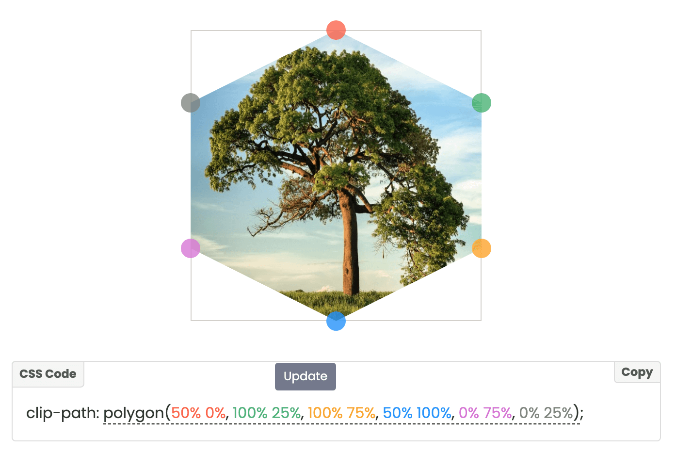Click the orange "100% 75%" coordinate
This screenshot has height=454, width=676.
pyautogui.click(x=341, y=413)
